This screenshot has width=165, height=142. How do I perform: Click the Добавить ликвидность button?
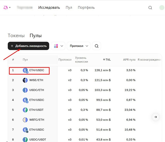point(28,46)
